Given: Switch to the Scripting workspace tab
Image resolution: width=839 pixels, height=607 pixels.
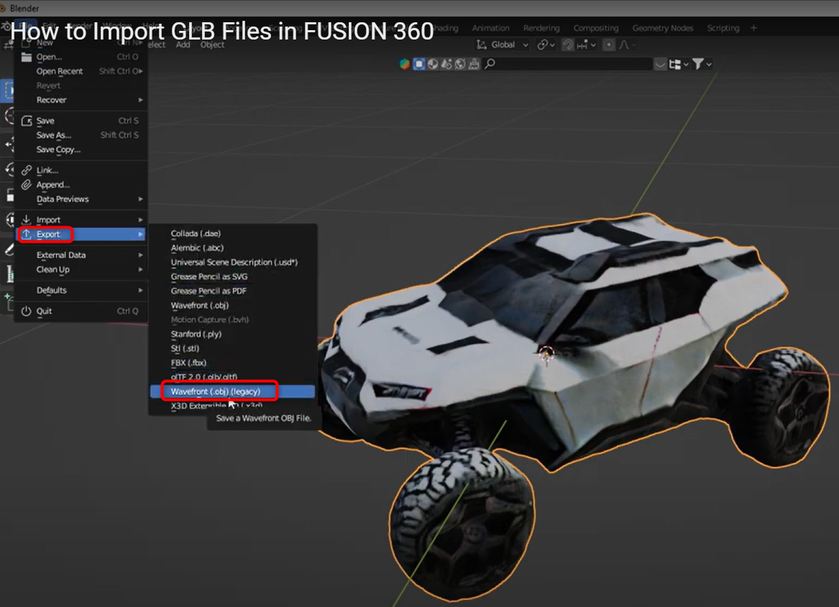Looking at the screenshot, I should click(x=723, y=28).
